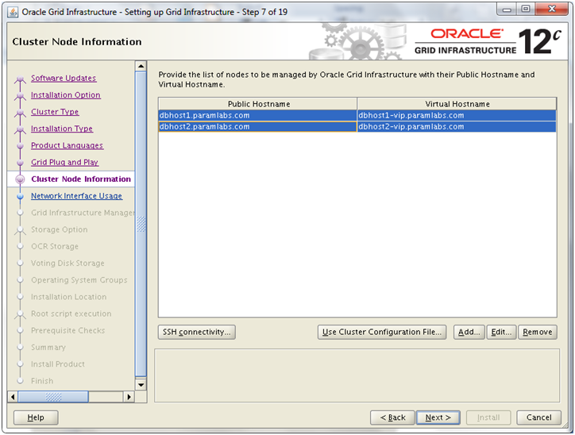
Task: Click the Installation Location step label
Action: click(x=69, y=297)
